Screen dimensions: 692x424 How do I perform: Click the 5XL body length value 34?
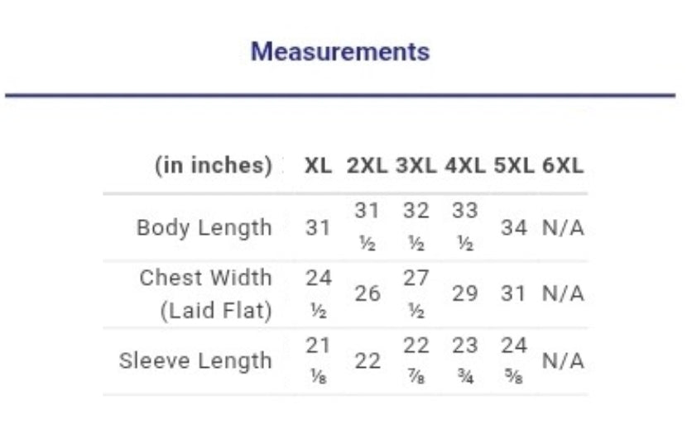point(514,228)
